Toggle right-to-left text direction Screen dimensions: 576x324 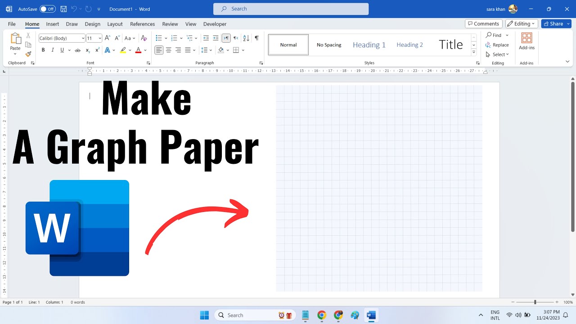(x=236, y=38)
